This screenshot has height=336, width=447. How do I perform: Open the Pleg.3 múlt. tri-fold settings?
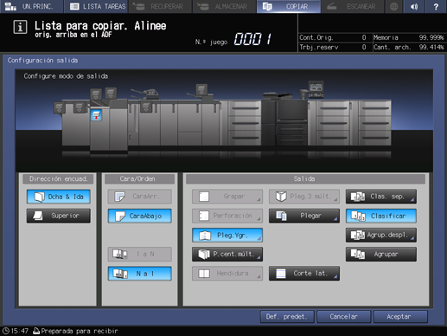click(304, 197)
